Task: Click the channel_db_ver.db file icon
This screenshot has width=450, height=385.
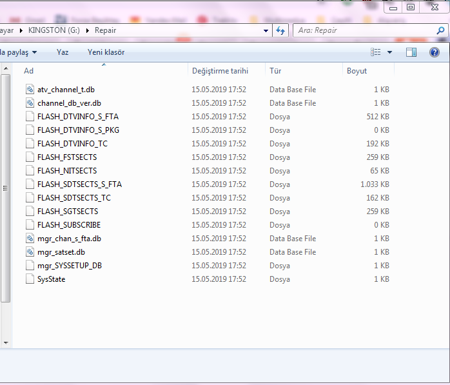Action: click(x=30, y=103)
